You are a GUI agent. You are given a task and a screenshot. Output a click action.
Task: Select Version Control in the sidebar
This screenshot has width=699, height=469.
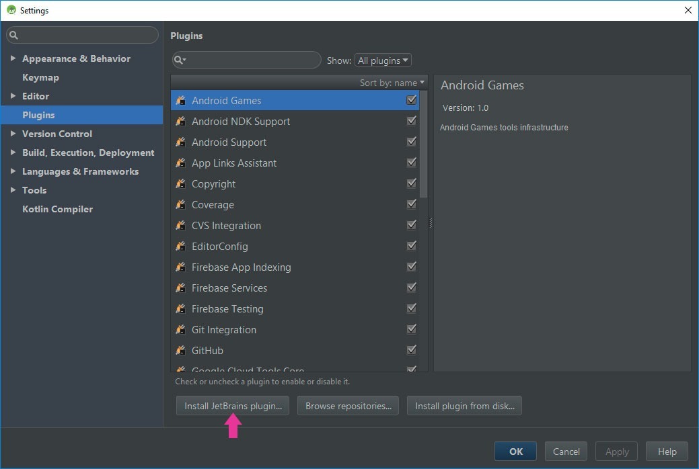(x=57, y=134)
